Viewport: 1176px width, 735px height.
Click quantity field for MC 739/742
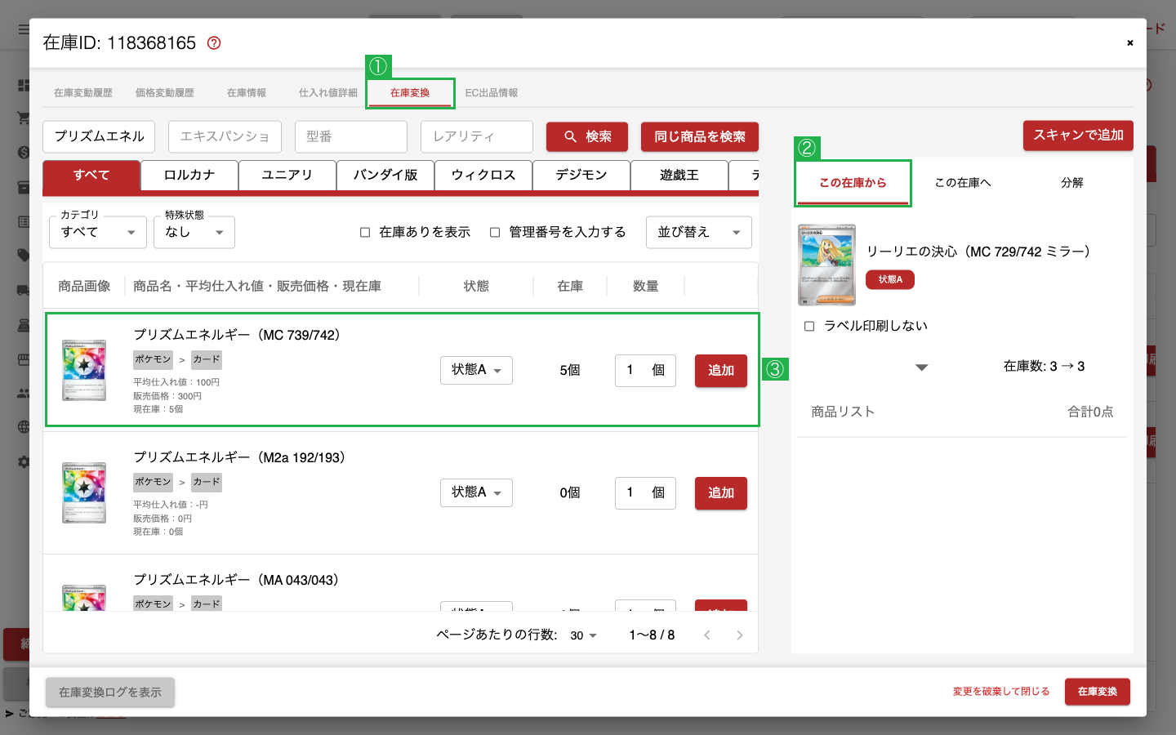tap(645, 370)
